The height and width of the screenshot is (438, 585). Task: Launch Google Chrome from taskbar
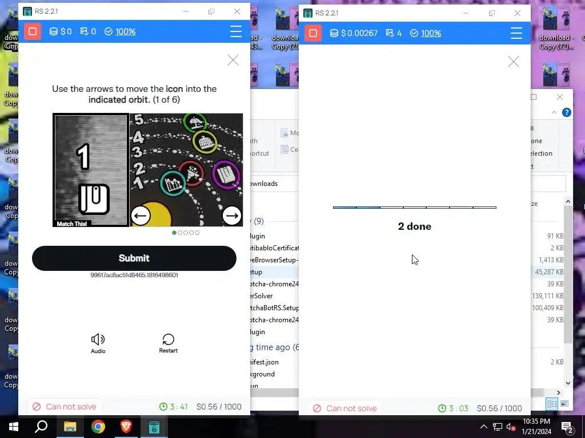click(98, 427)
